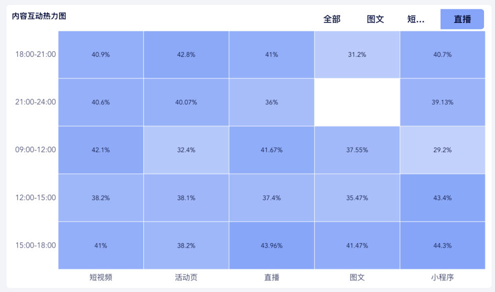Click the 活动页 column label

click(186, 278)
